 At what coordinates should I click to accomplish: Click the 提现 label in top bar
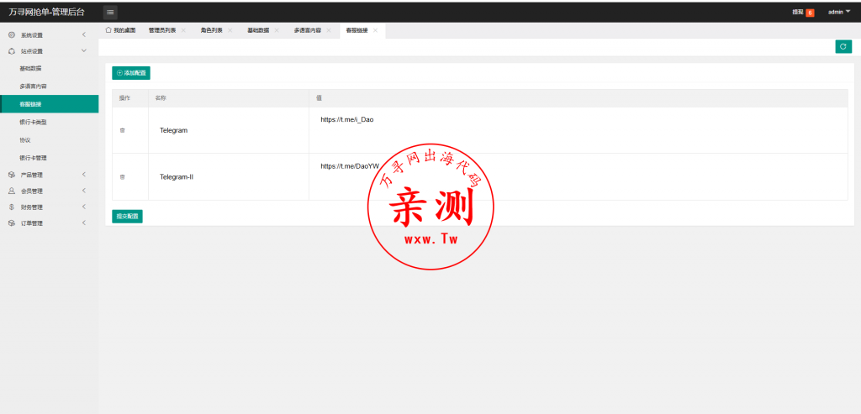(x=797, y=12)
